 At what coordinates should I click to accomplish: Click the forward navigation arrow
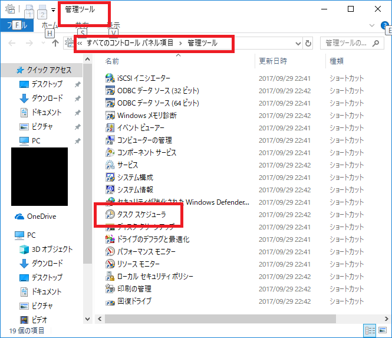click(x=29, y=43)
